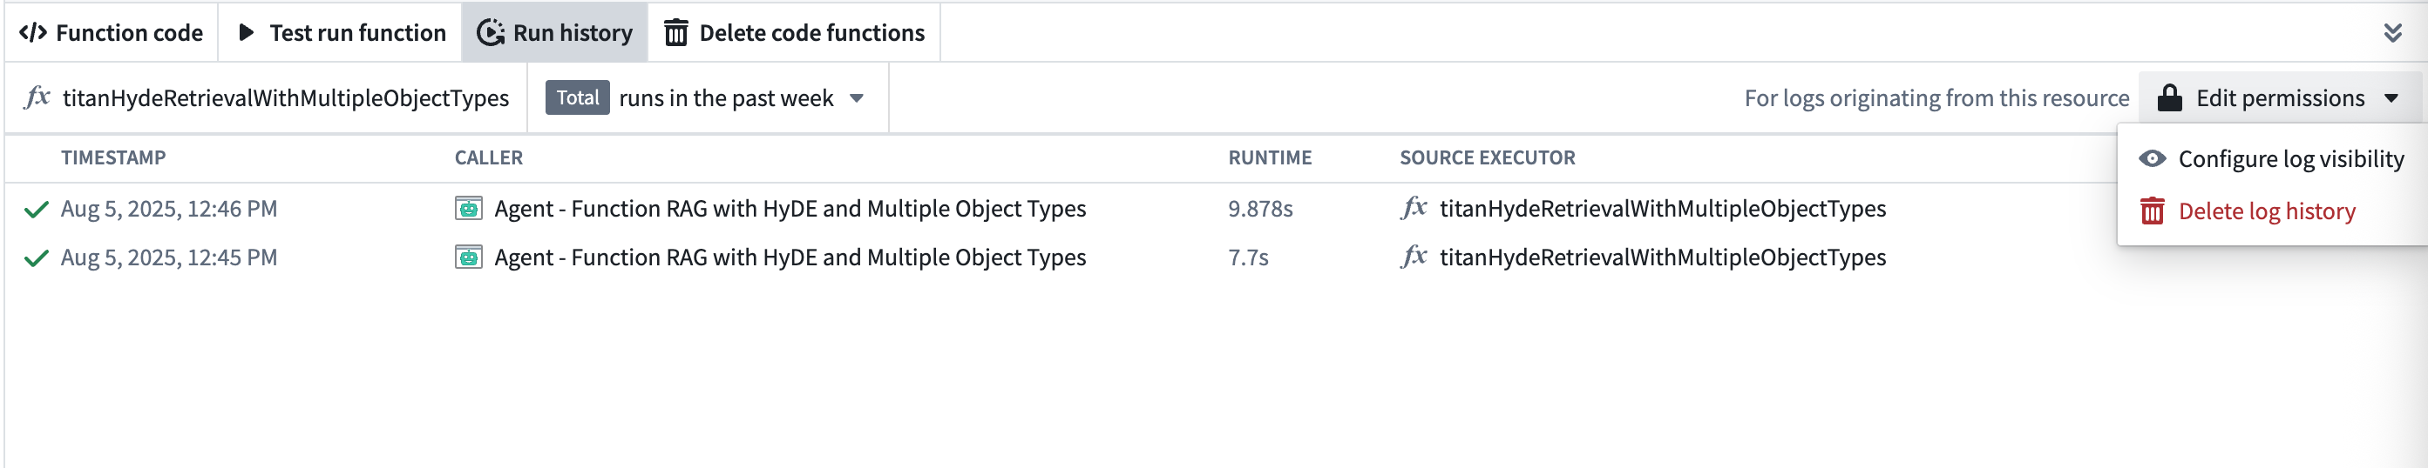Open run at Aug 5, 2025, 12:46 PM
This screenshot has width=2428, height=468.
point(169,209)
